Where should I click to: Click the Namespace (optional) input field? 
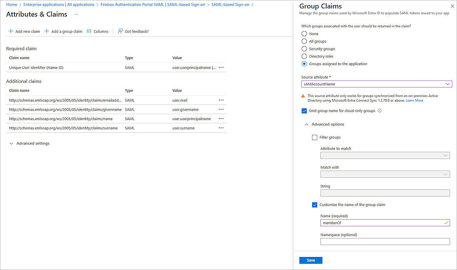pos(385,241)
